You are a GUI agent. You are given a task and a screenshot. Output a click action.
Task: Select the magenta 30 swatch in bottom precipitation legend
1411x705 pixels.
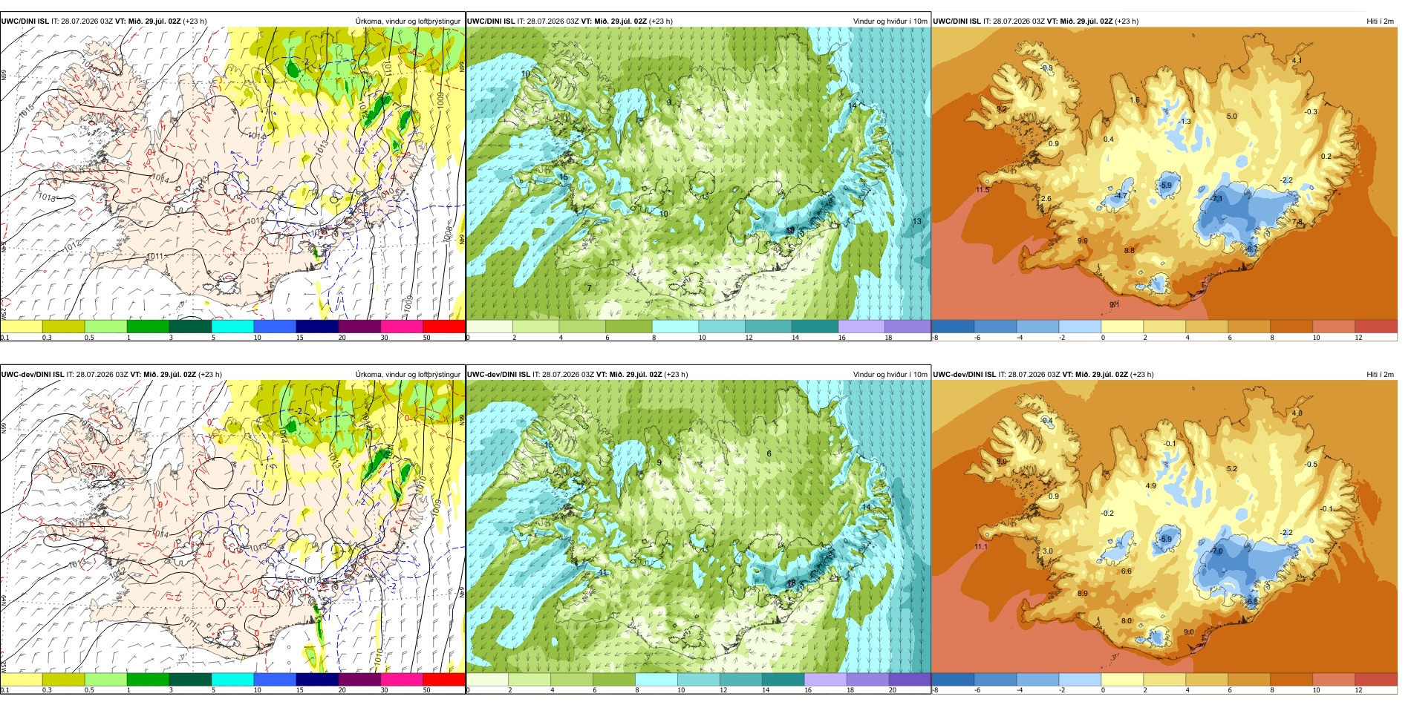tap(402, 679)
